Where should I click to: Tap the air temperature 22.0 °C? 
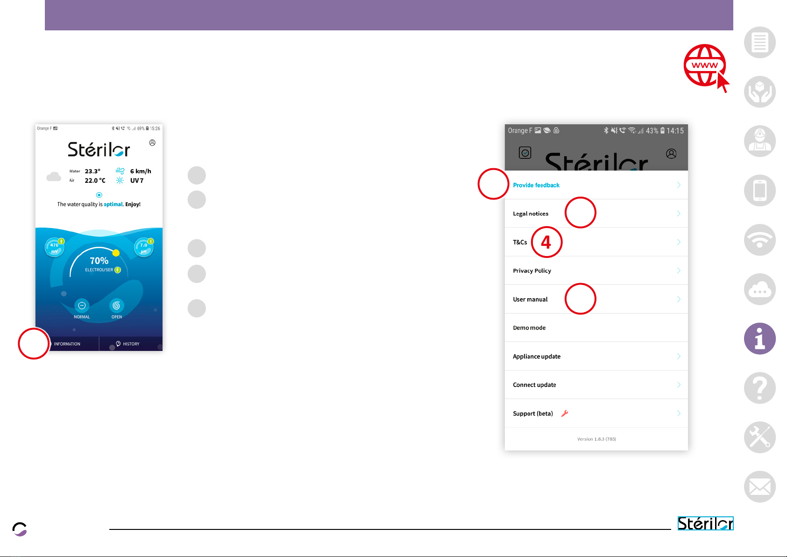(95, 180)
